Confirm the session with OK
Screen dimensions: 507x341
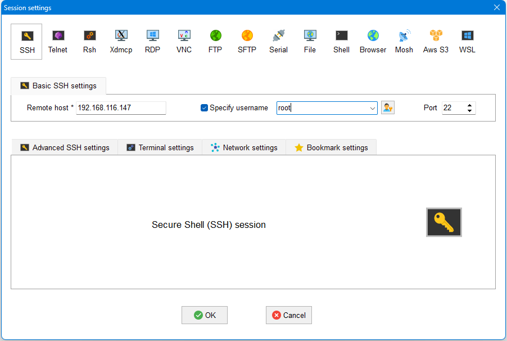pos(205,315)
